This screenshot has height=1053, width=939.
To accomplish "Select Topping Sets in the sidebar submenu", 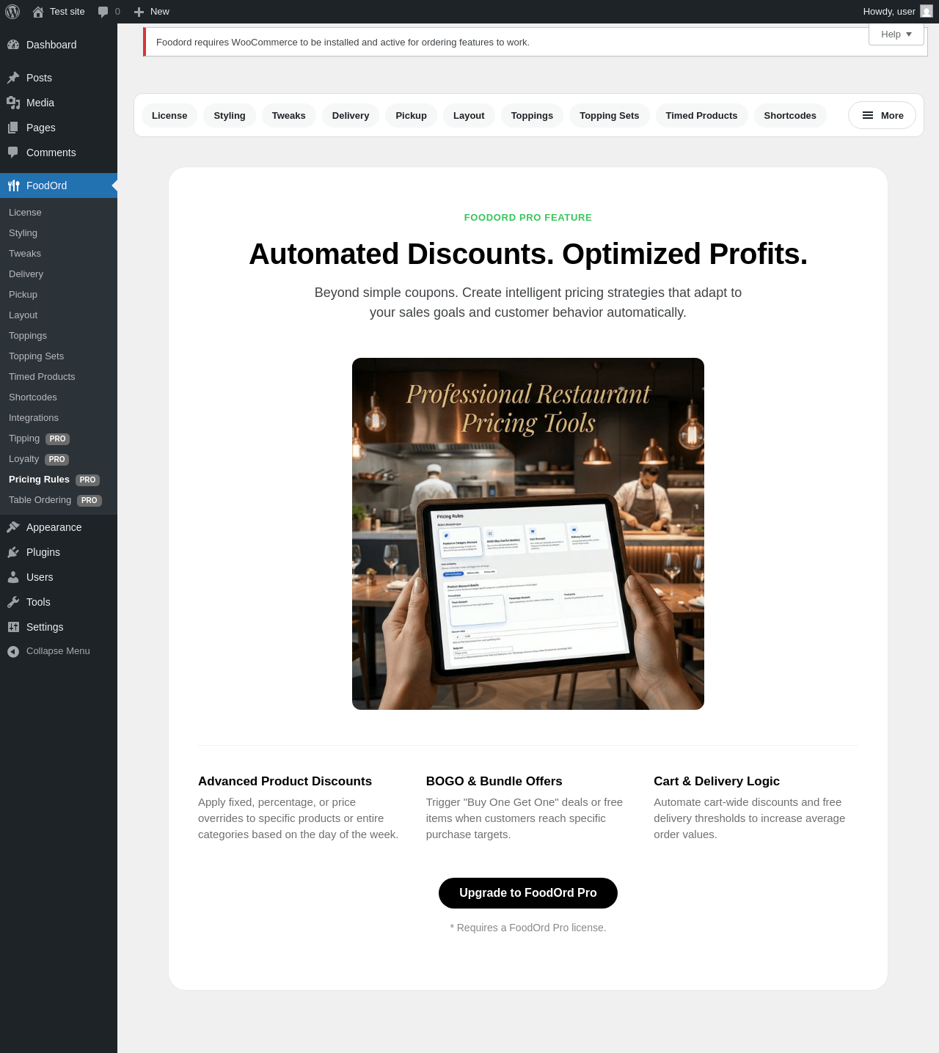I will pos(59,356).
